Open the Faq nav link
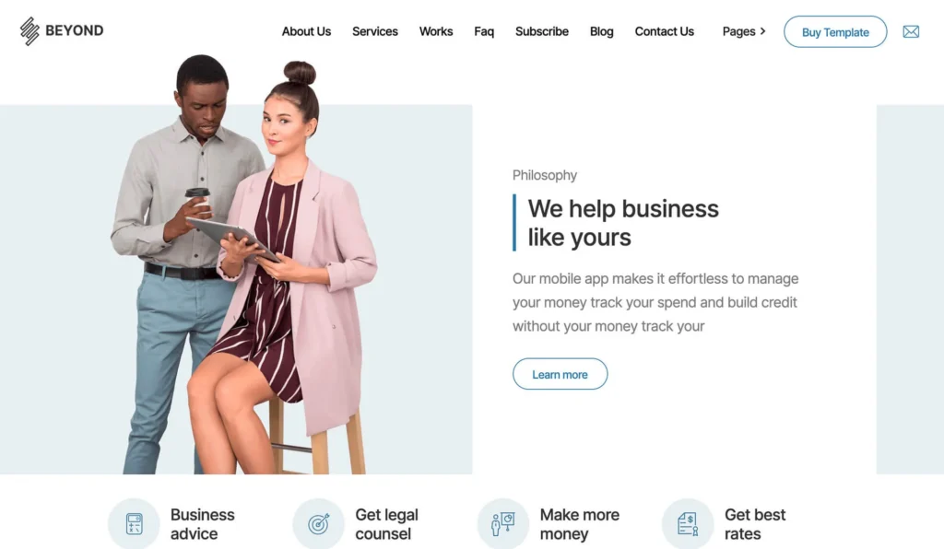This screenshot has width=944, height=549. (484, 31)
